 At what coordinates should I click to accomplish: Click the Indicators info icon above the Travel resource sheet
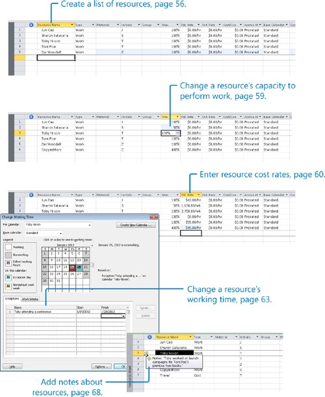[x=149, y=337]
